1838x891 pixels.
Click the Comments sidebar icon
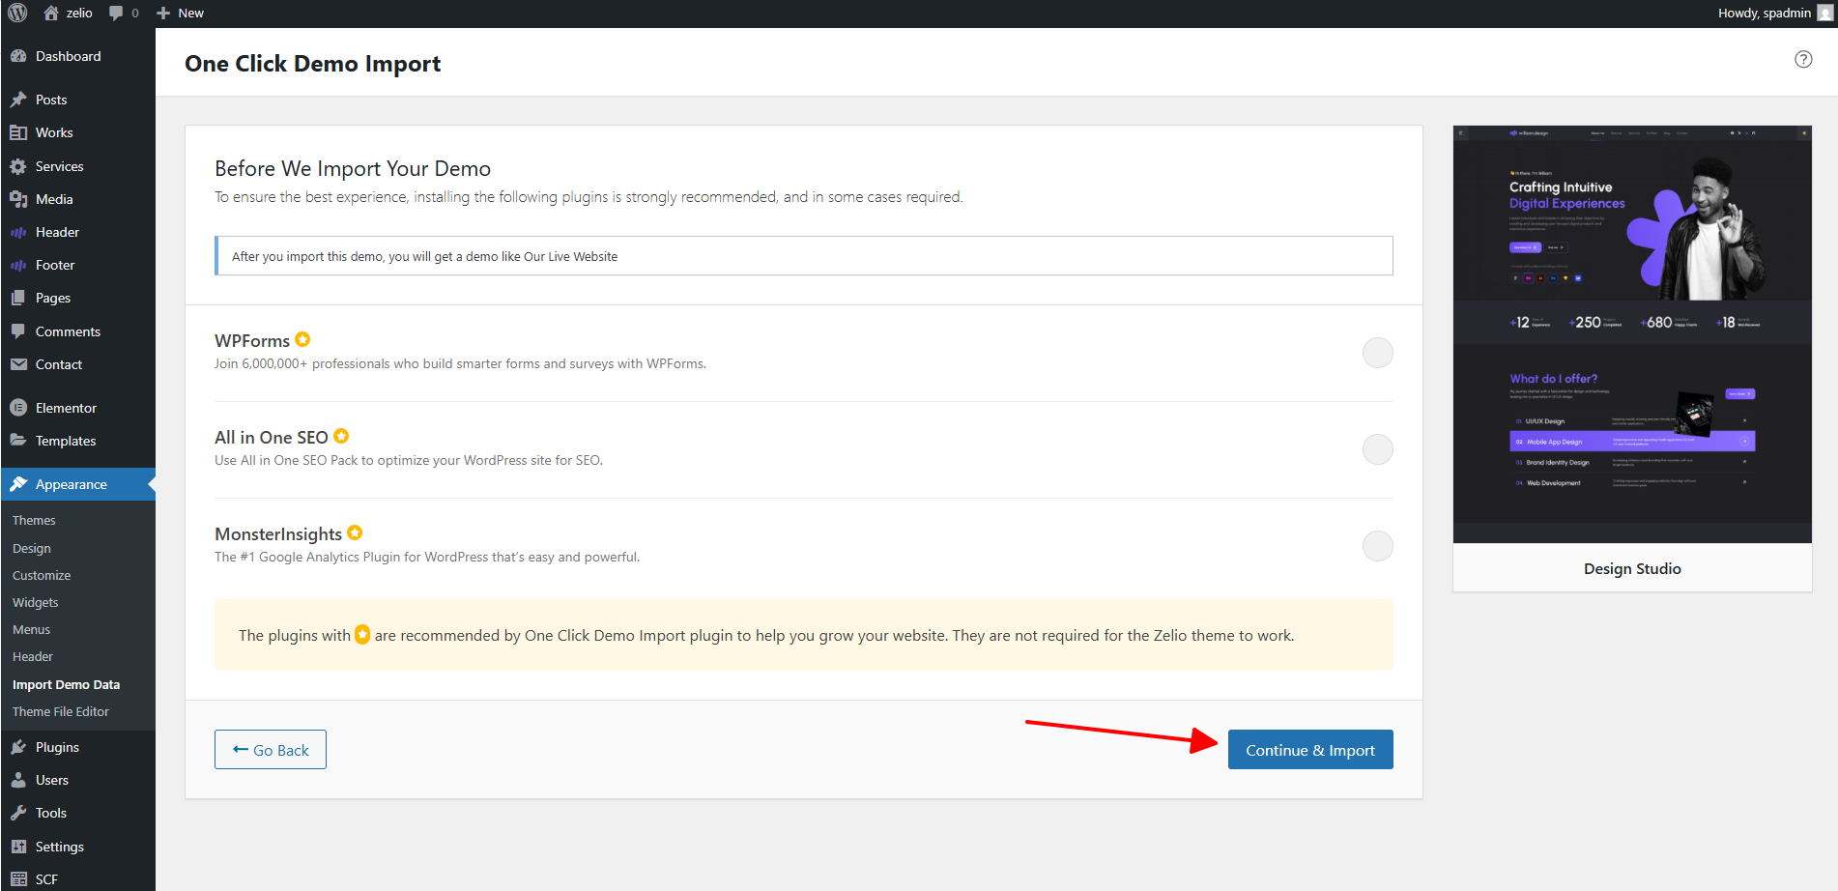(18, 331)
